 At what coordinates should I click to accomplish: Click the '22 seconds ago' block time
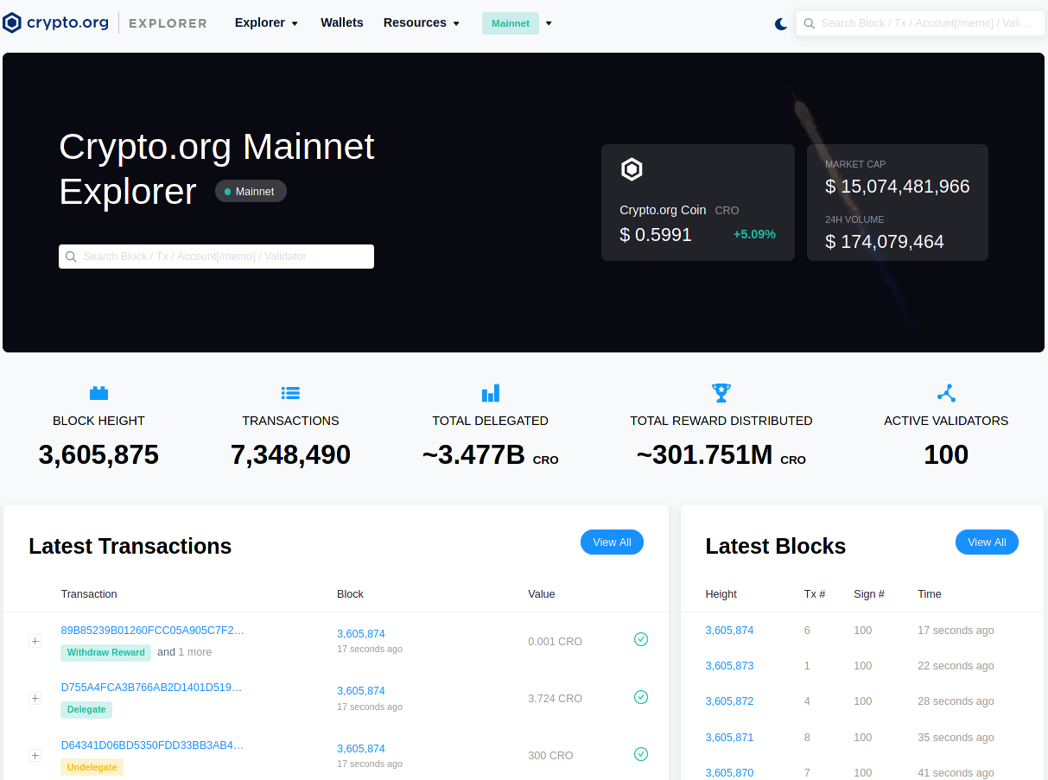point(956,666)
